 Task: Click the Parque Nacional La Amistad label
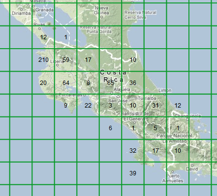coord(174,139)
